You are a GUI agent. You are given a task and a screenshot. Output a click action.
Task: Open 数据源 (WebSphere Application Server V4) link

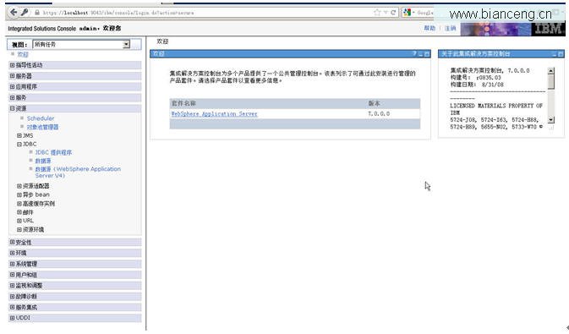click(x=78, y=172)
